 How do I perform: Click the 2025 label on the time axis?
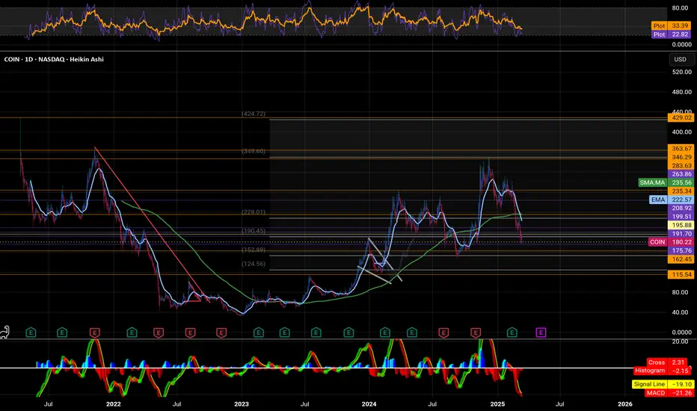(497, 404)
